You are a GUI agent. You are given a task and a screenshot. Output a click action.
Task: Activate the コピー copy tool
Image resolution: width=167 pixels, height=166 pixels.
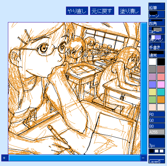click(157, 30)
